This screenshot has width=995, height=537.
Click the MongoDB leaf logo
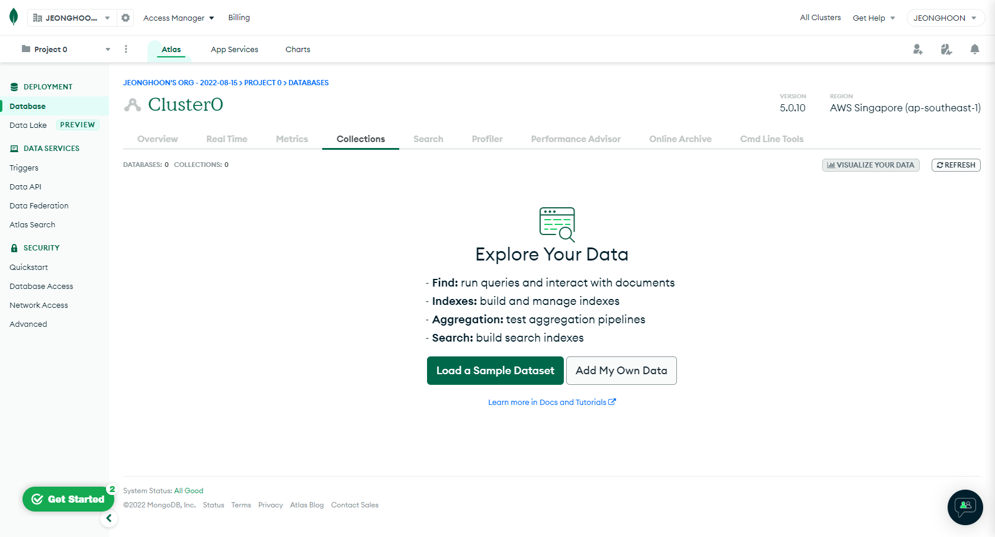(x=14, y=17)
